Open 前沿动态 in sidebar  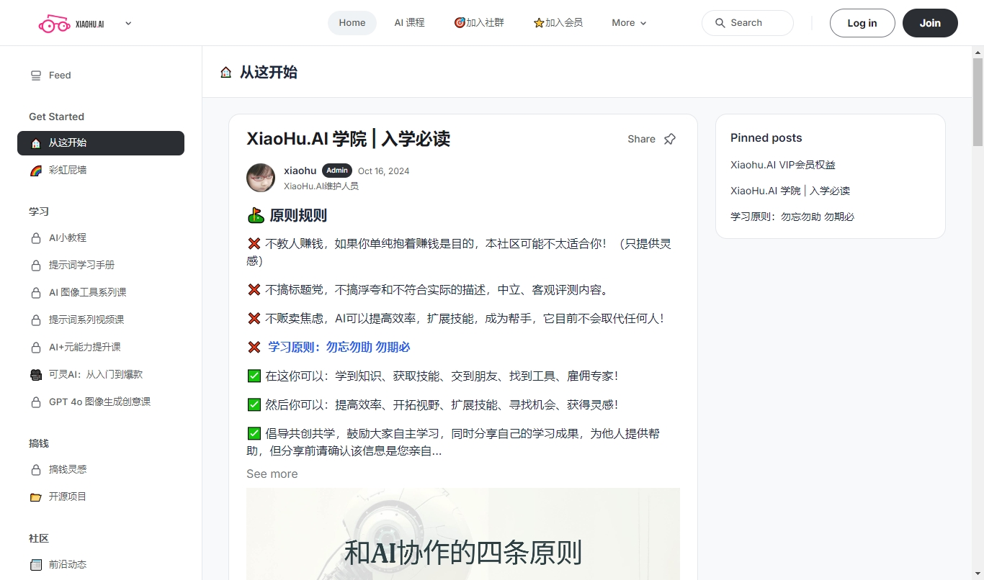point(101,565)
